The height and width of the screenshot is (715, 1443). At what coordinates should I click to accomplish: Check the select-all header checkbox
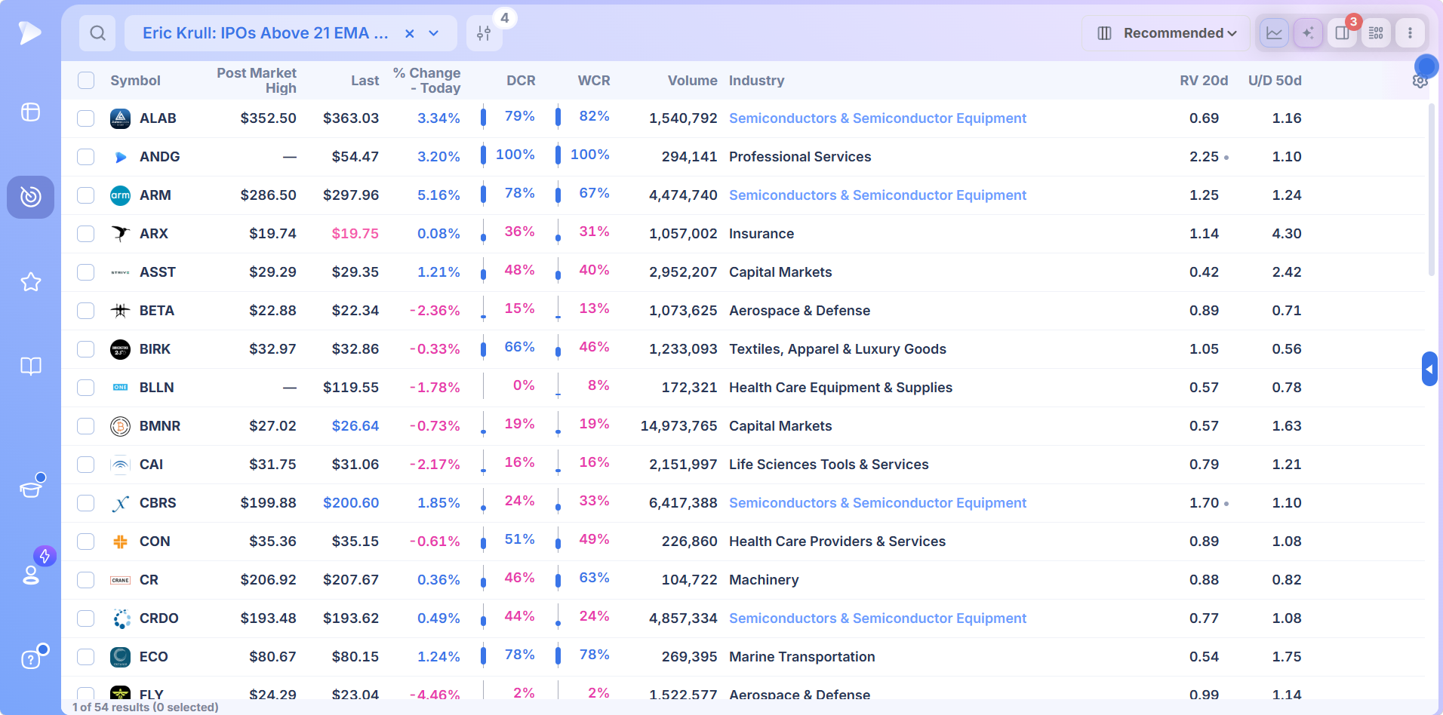86,81
